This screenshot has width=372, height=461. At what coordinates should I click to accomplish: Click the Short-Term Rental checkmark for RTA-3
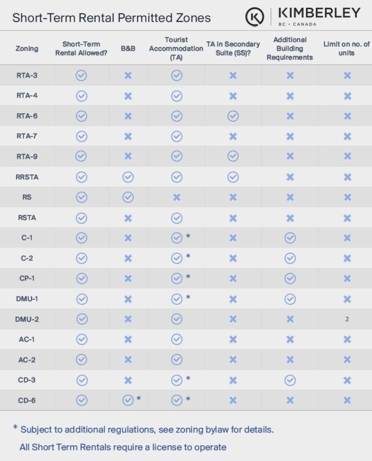[x=81, y=76]
